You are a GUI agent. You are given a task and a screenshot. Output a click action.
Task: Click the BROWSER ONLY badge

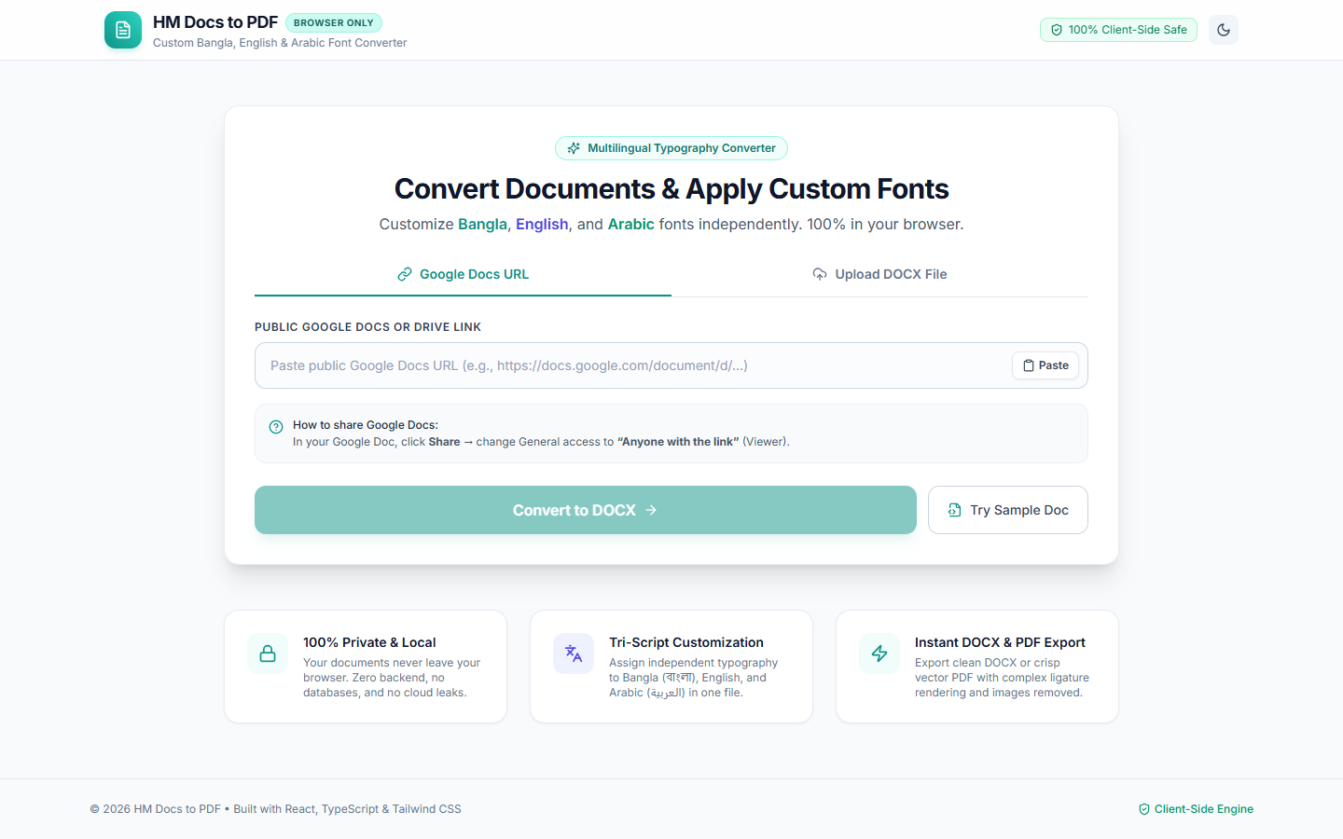[x=334, y=22]
